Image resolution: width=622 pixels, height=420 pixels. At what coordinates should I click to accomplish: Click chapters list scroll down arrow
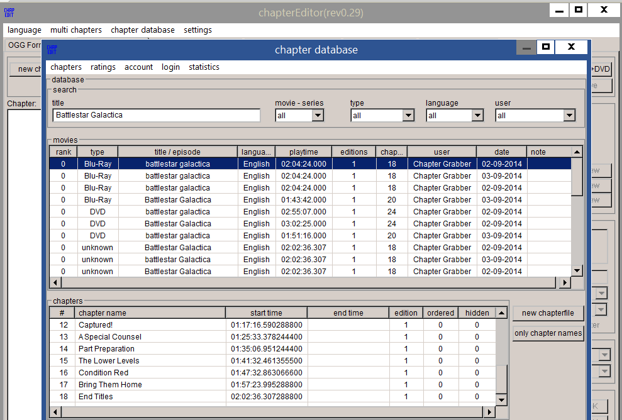click(501, 400)
